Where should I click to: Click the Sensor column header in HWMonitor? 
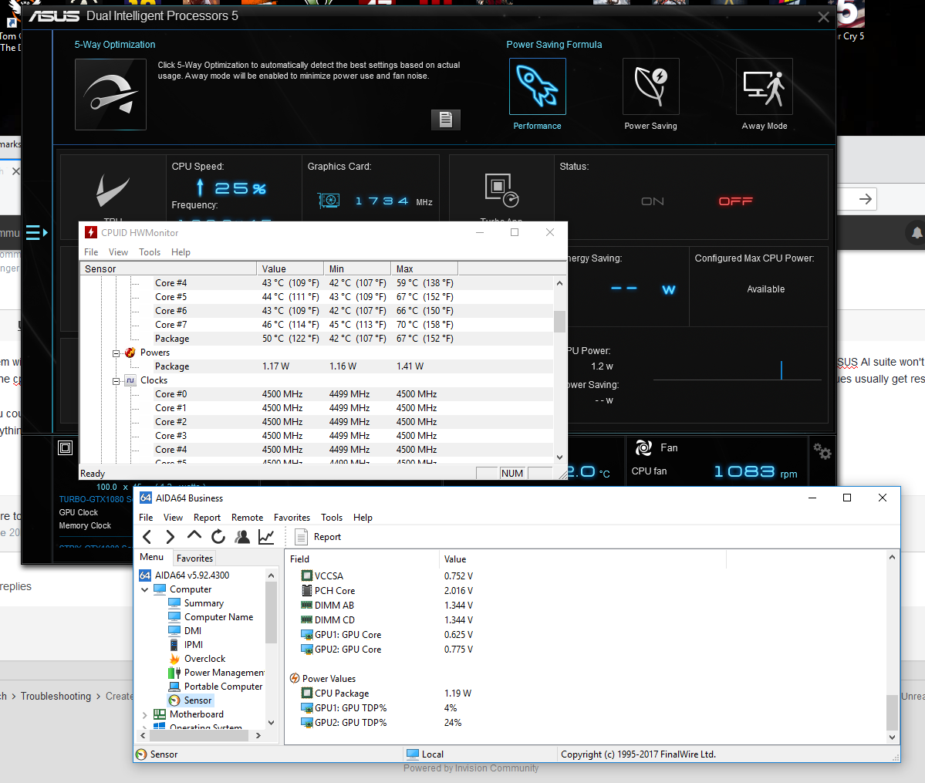pos(168,269)
